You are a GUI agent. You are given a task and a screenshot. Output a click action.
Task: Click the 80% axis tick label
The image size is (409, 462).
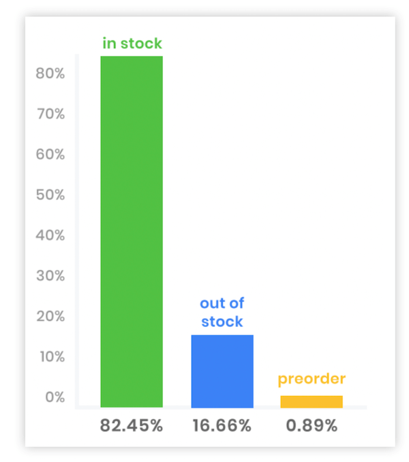pos(50,74)
